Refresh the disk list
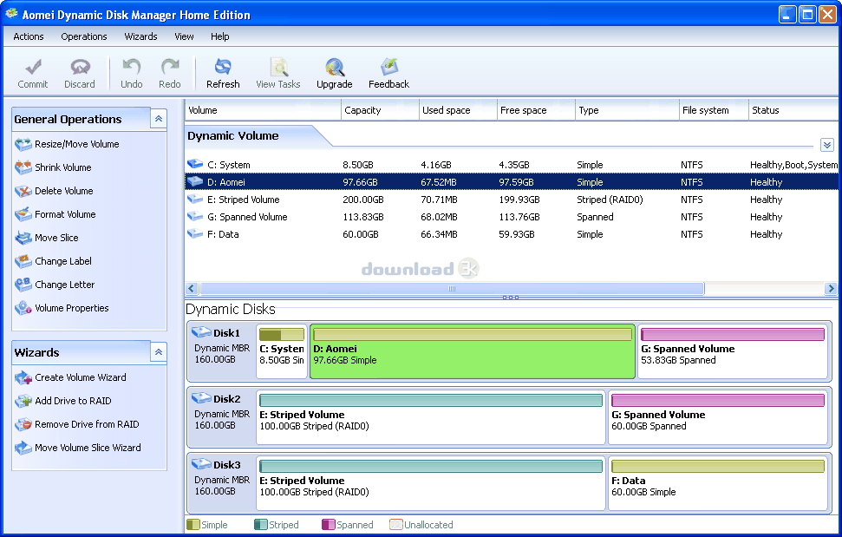This screenshot has height=537, width=842. pyautogui.click(x=223, y=72)
